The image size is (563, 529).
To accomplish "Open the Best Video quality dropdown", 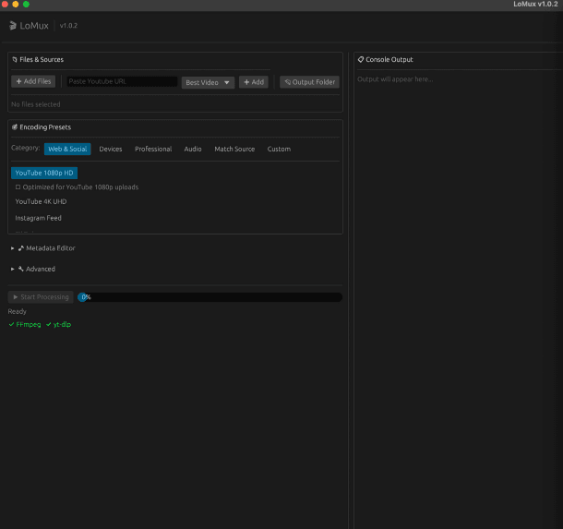I will pos(208,82).
